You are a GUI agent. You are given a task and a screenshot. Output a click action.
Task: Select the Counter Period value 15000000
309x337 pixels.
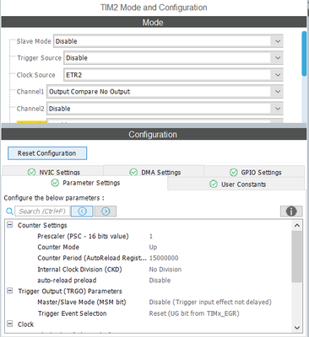pos(164,258)
